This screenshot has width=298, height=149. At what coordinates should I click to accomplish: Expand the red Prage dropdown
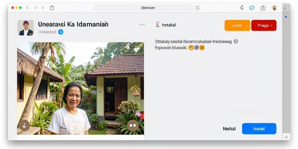click(x=264, y=25)
